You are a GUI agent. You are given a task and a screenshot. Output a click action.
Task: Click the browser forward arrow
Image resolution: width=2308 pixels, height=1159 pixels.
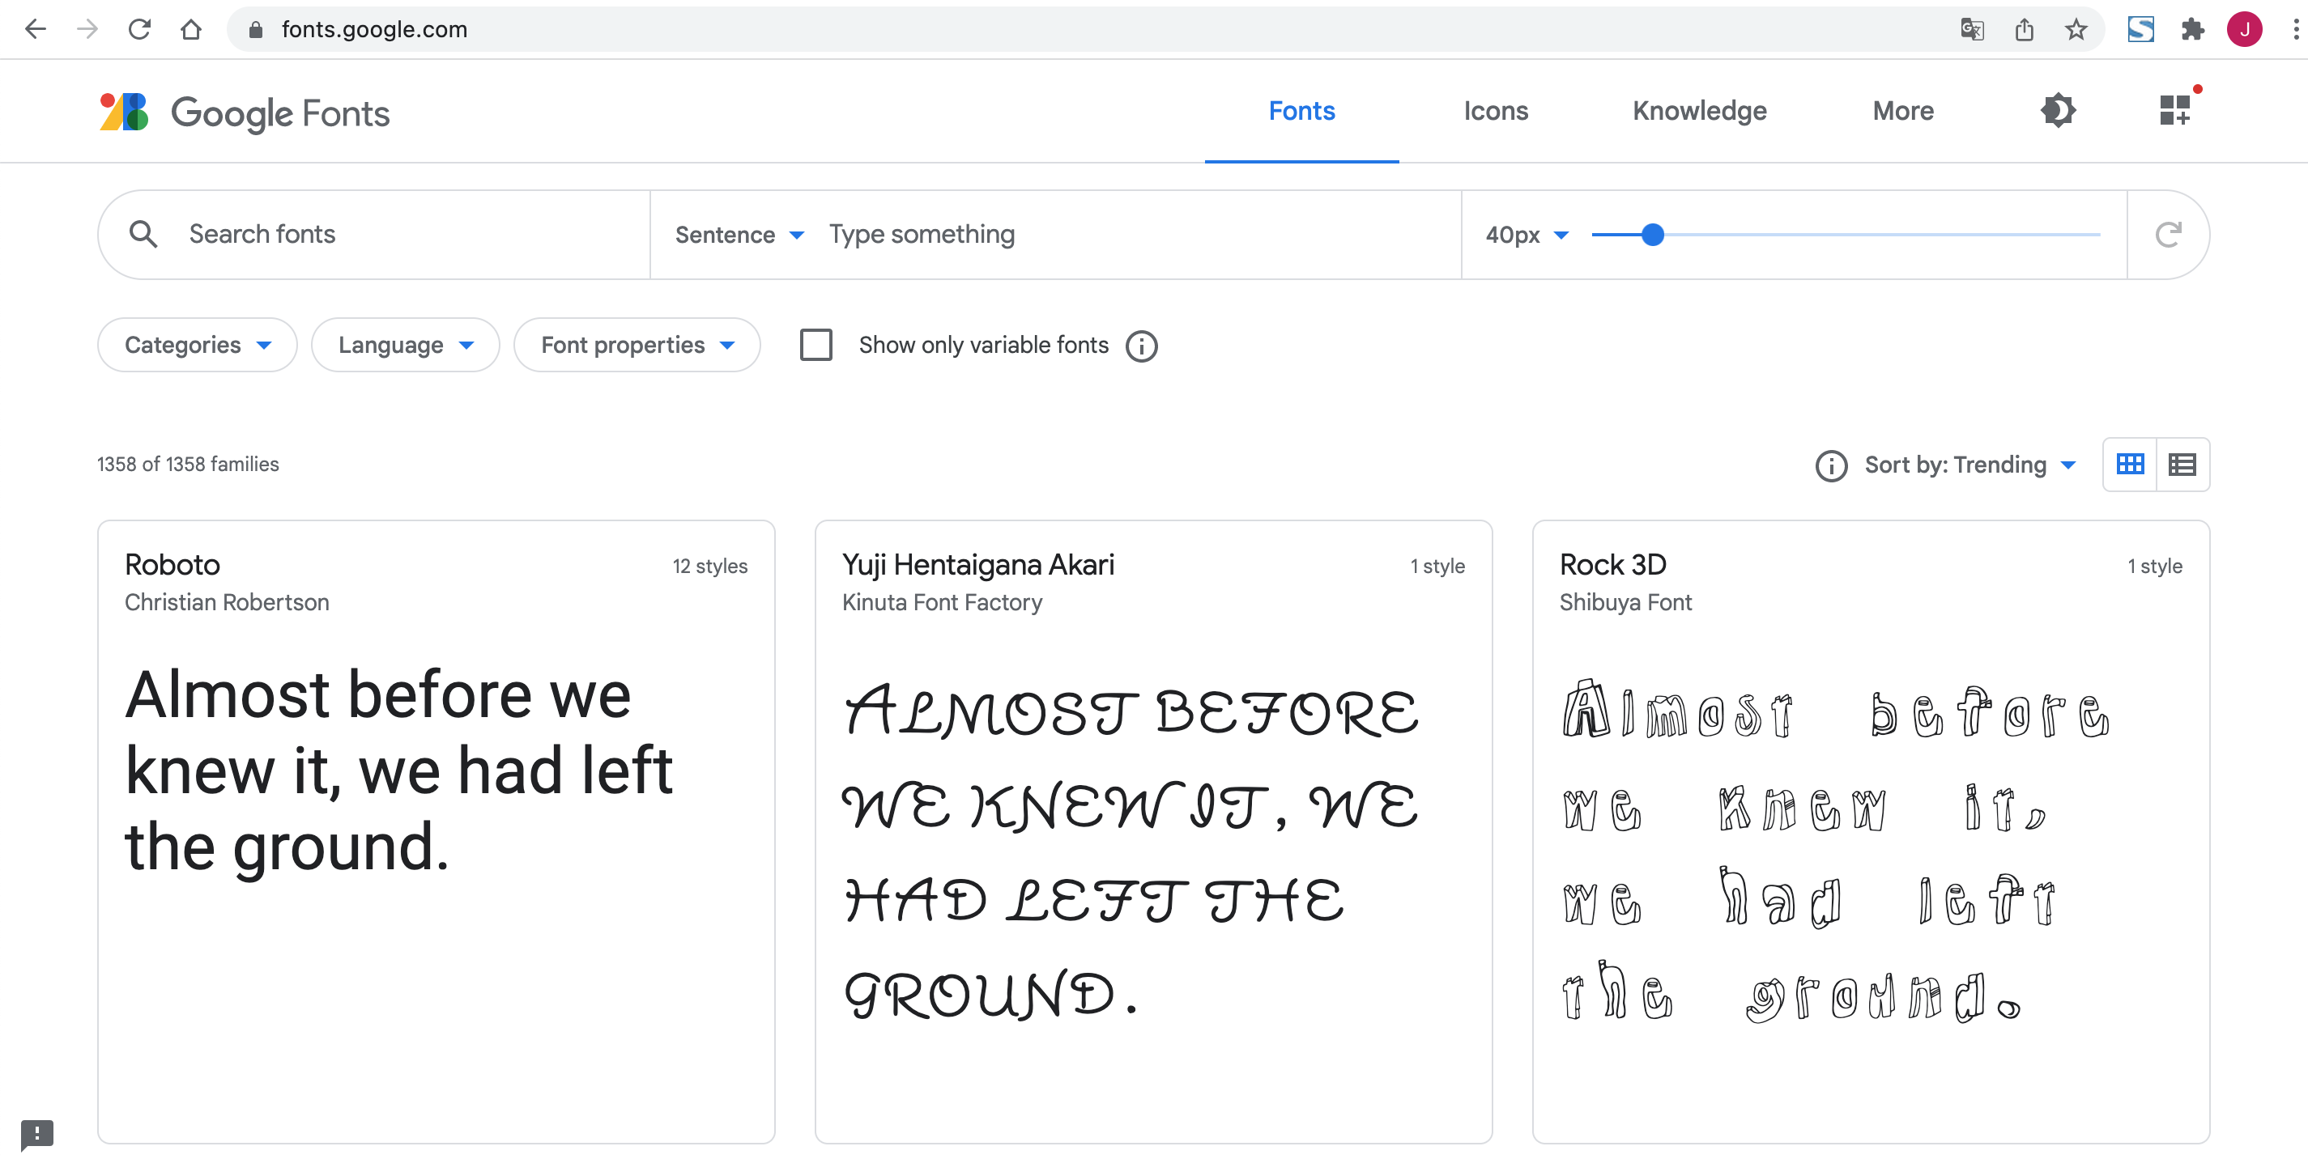click(87, 30)
